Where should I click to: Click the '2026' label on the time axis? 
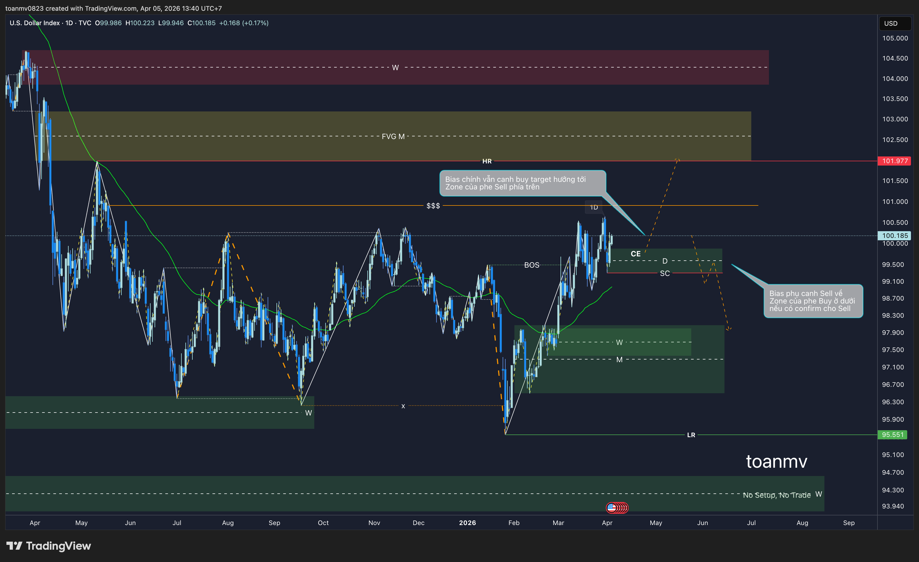click(x=467, y=522)
